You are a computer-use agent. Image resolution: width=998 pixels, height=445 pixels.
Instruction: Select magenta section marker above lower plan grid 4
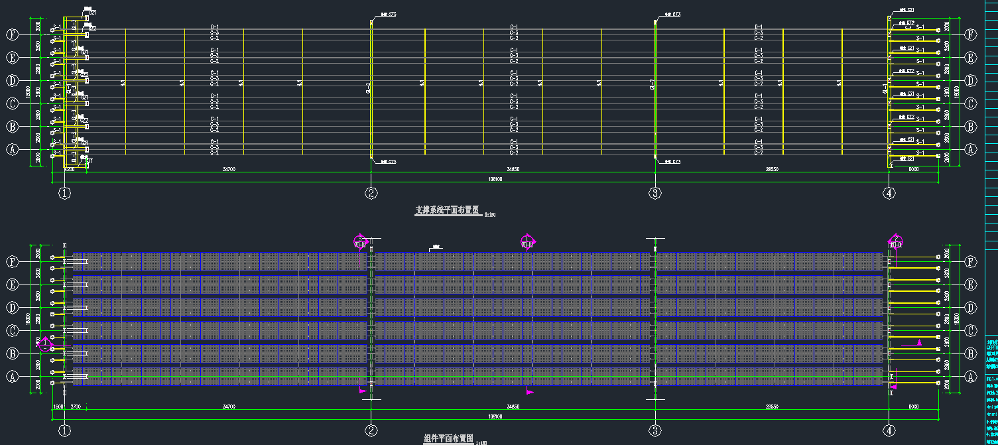pyautogui.click(x=896, y=241)
